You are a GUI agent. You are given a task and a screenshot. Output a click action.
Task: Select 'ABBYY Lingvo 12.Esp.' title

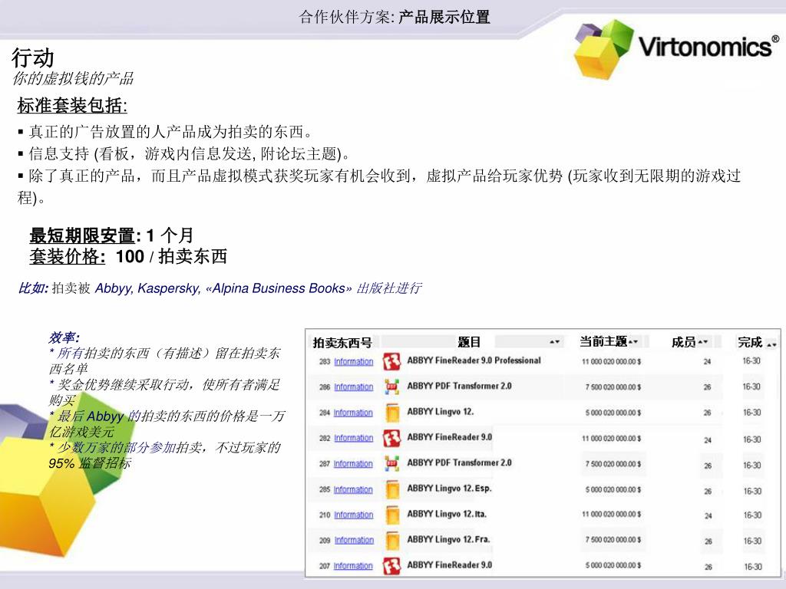(449, 489)
